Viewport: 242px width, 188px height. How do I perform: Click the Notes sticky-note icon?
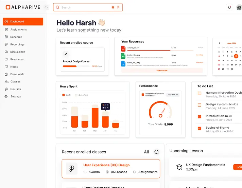click(6, 67)
